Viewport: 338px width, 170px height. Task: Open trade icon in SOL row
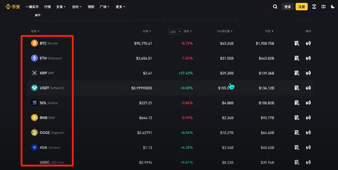coord(308,103)
